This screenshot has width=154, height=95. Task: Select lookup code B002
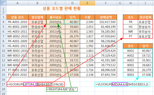pyautogui.click(x=131, y=70)
